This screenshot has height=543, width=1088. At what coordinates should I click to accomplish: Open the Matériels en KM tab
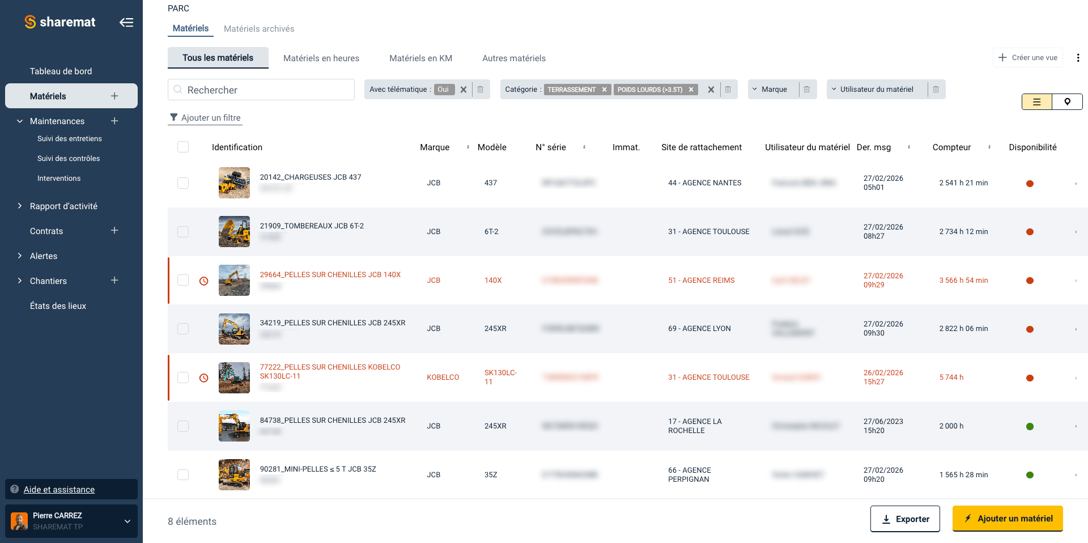(x=420, y=58)
